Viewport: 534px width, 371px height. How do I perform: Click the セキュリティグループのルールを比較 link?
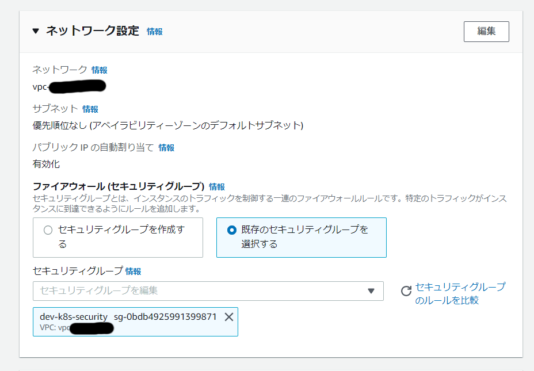[460, 293]
